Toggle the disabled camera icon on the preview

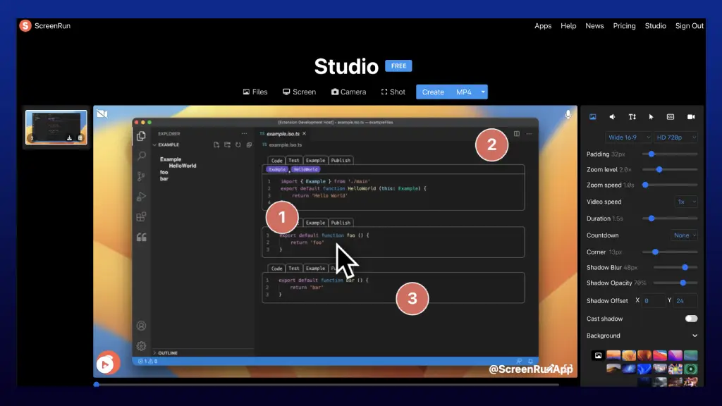pos(102,113)
